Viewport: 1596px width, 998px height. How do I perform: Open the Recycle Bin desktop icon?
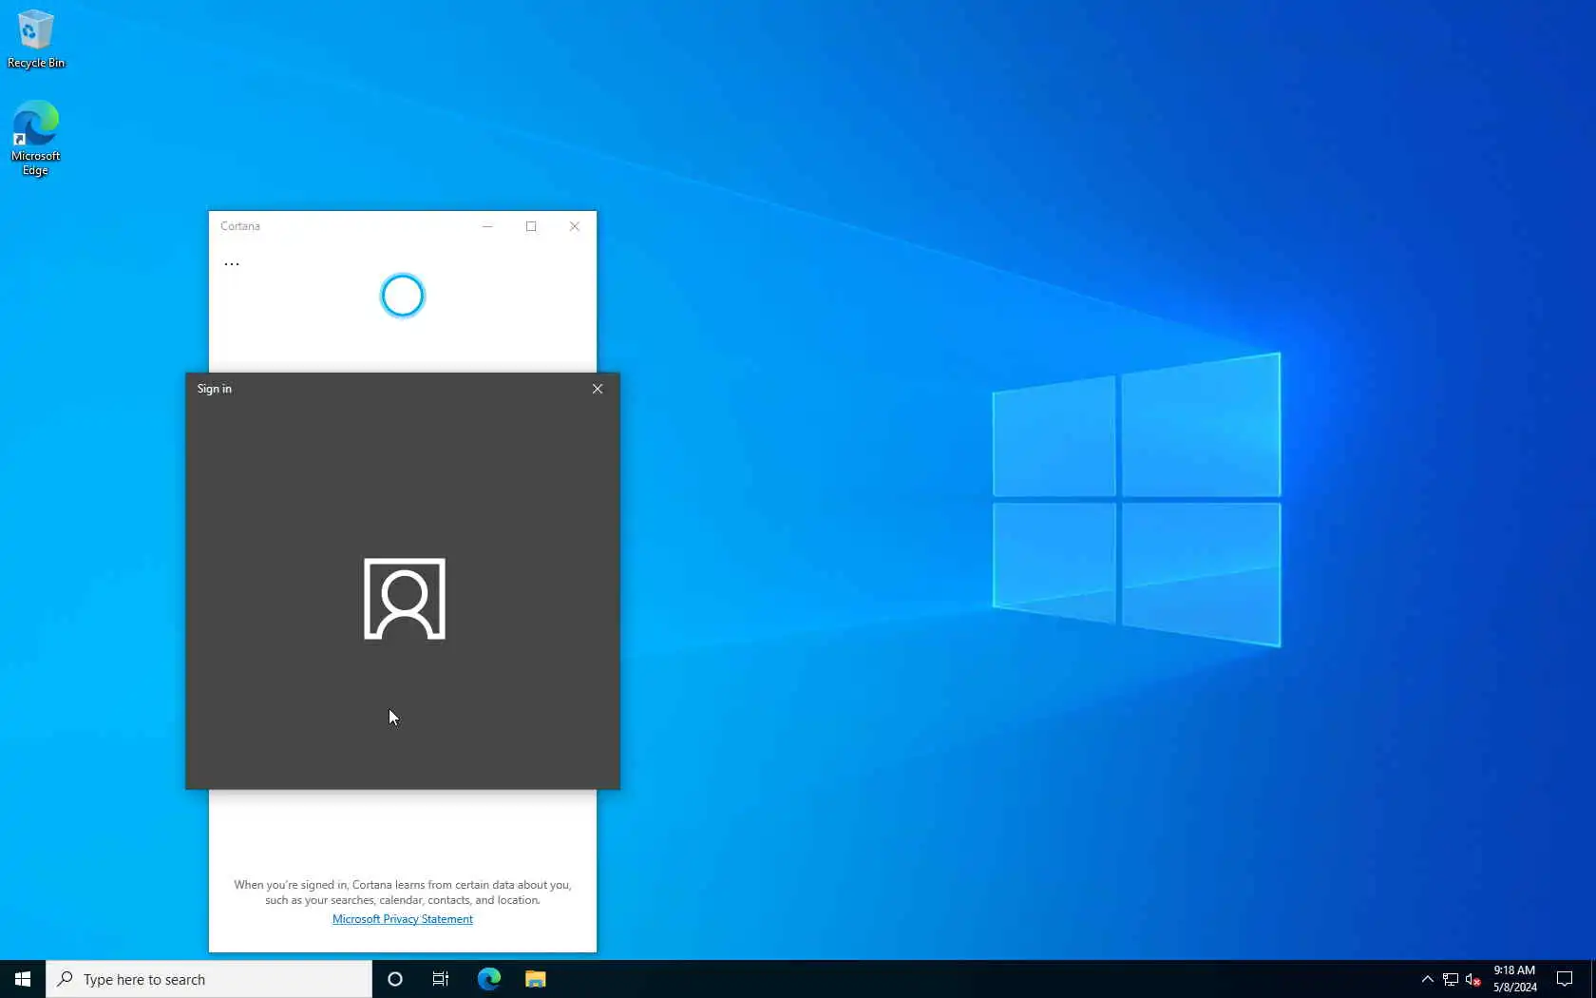pos(36,40)
